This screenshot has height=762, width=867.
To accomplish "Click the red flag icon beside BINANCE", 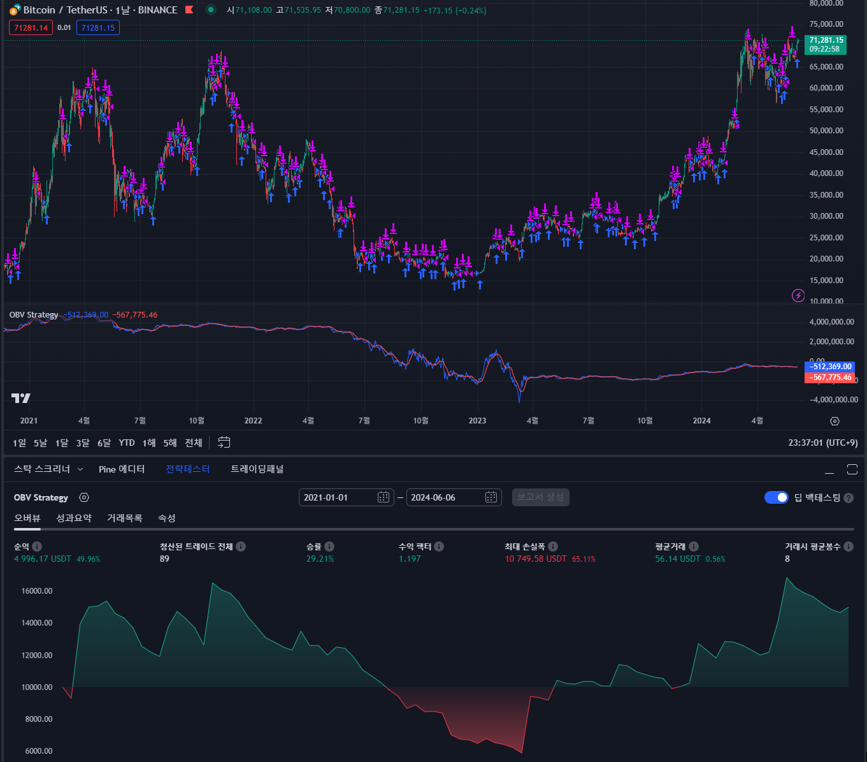I will pyautogui.click(x=189, y=10).
